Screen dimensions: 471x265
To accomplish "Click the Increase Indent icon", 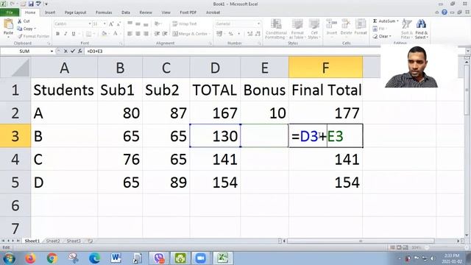I will tap(165, 34).
